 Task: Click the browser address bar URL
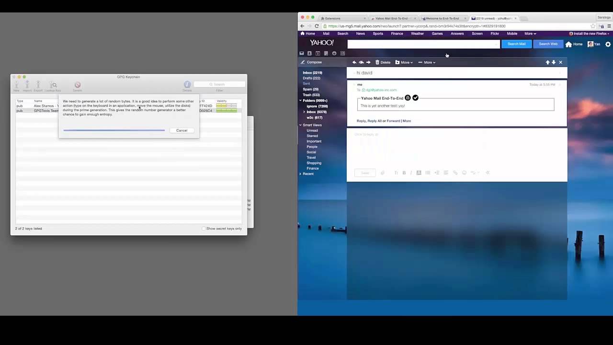[417, 26]
